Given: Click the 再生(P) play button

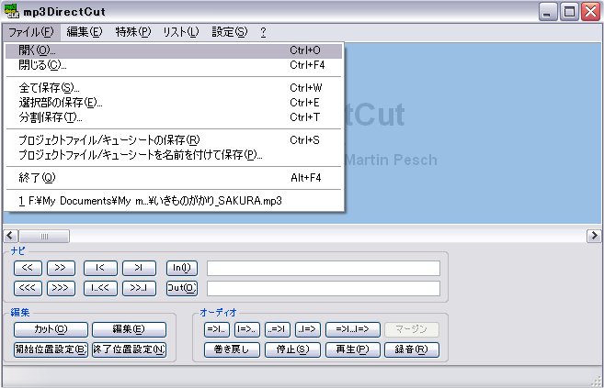Looking at the screenshot, I should point(353,349).
